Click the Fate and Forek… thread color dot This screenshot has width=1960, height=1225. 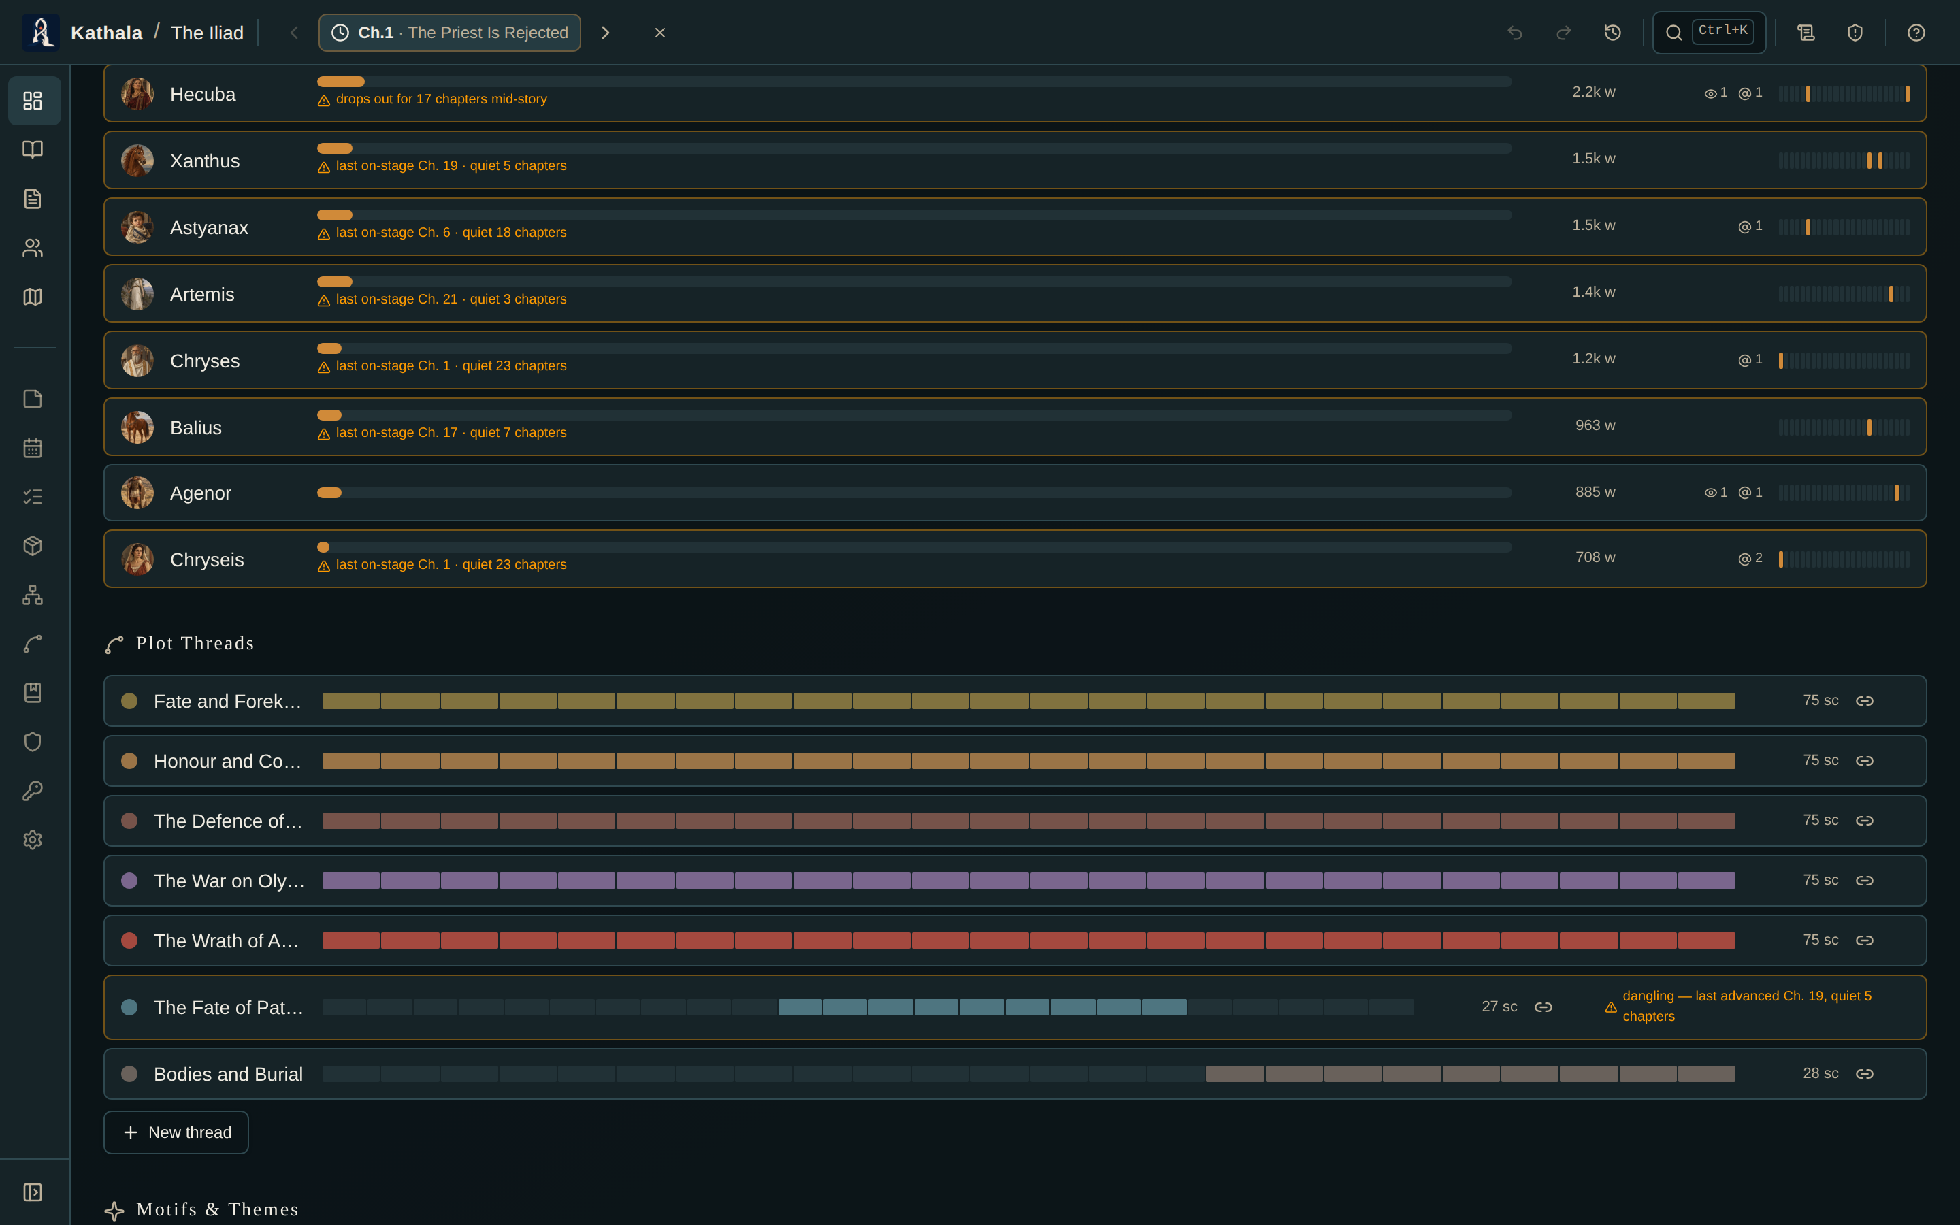pos(129,701)
